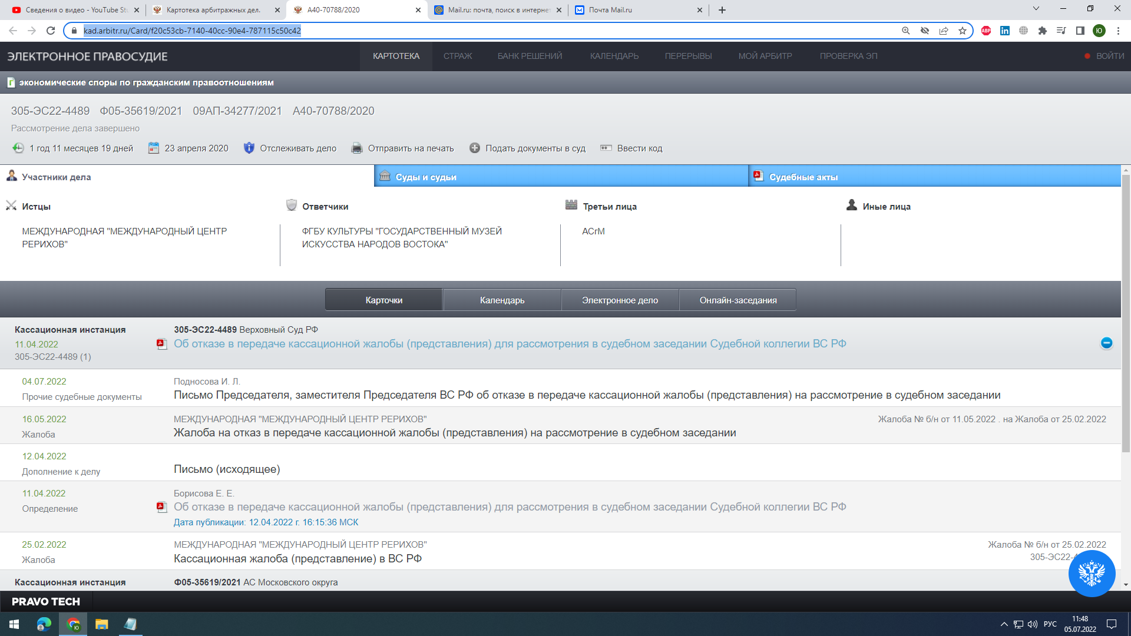The image size is (1131, 636).
Task: Click the round blue eagle emblem button
Action: click(x=1091, y=573)
